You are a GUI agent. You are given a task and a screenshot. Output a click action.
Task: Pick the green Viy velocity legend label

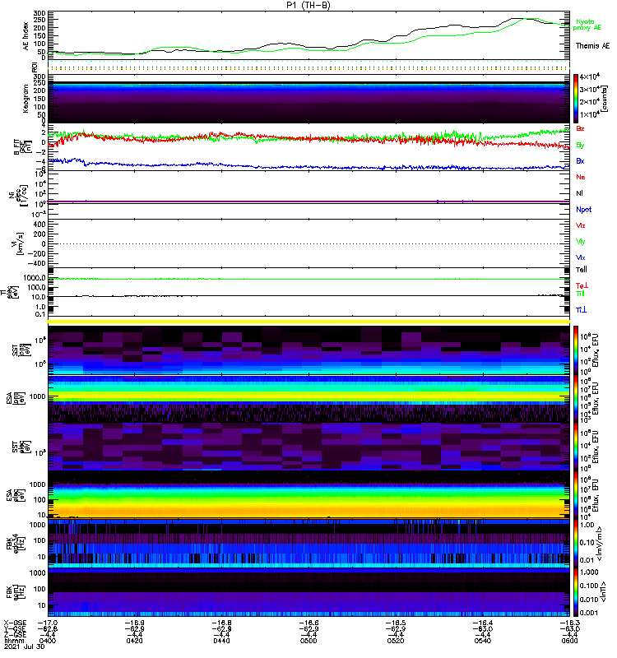pos(582,241)
